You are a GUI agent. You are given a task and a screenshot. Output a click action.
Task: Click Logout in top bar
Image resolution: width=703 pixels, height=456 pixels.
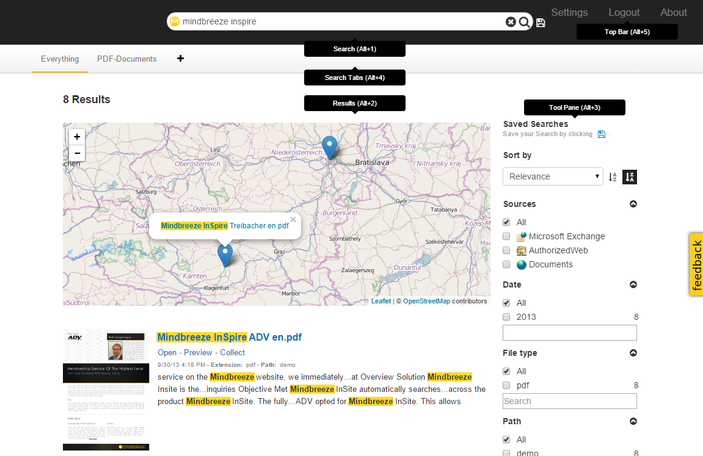coord(624,13)
